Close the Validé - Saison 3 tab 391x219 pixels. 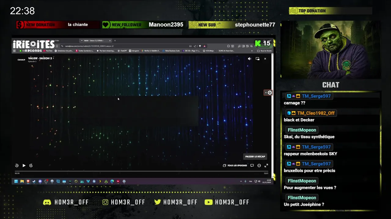(110, 40)
